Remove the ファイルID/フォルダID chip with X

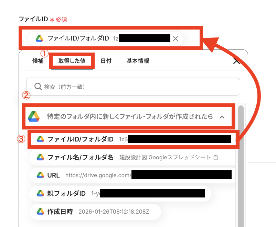click(x=175, y=38)
